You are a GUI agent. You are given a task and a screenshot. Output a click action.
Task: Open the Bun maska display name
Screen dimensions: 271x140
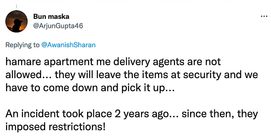tap(51, 17)
